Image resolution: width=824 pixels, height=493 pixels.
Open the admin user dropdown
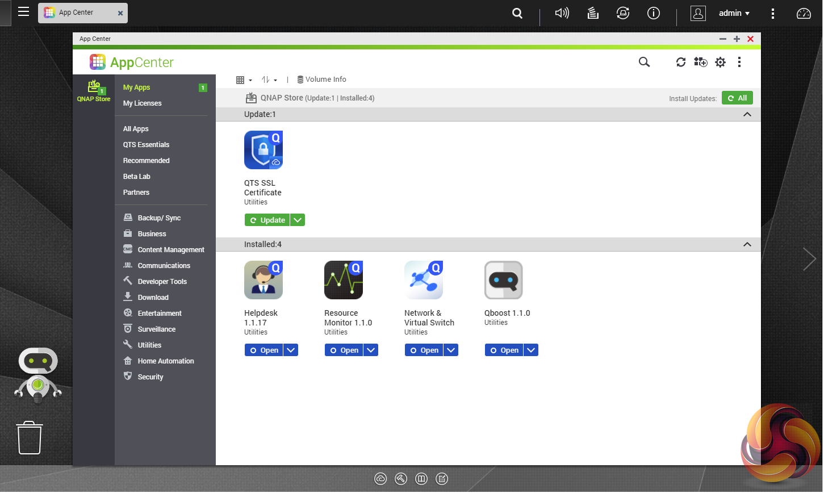(x=734, y=13)
